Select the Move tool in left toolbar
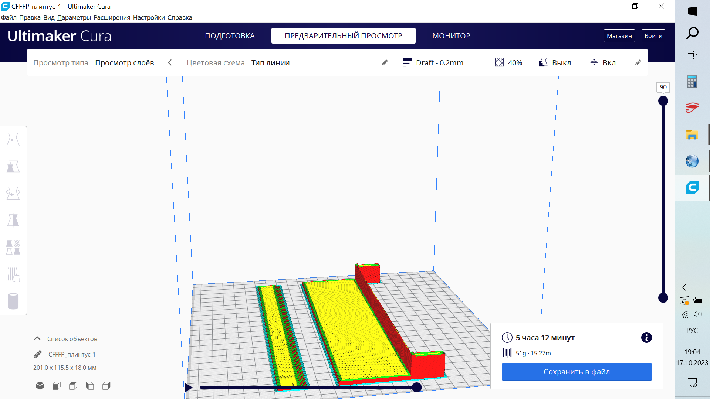 [13, 140]
